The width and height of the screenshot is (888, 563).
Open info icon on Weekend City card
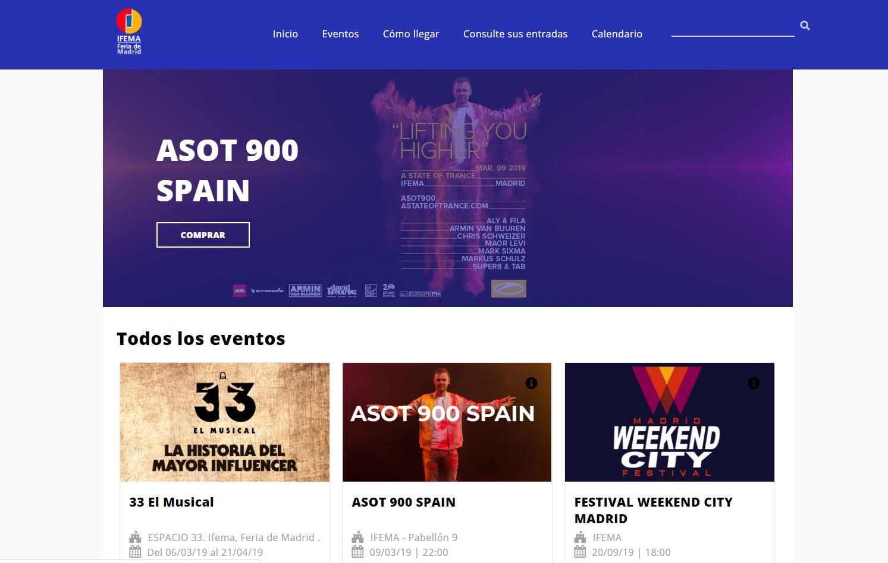(x=754, y=383)
